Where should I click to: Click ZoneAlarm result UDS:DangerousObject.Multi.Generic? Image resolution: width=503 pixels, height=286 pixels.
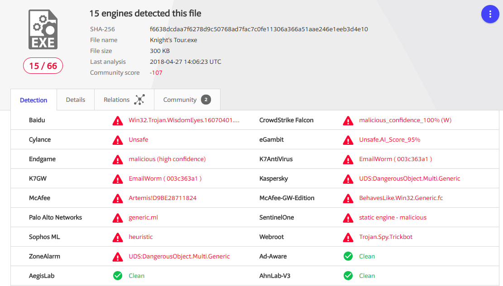click(x=179, y=257)
